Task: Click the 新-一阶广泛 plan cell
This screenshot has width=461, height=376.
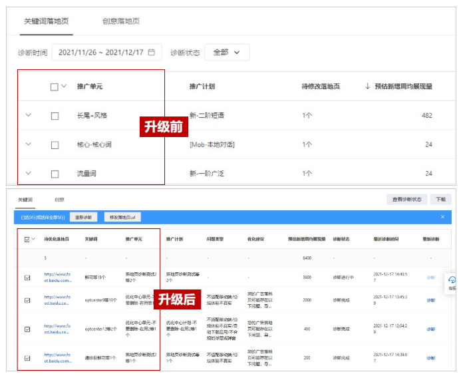Action: 207,174
